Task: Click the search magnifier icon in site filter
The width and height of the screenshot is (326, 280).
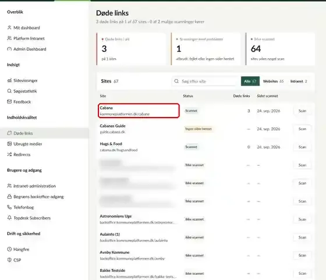Action: (176, 81)
